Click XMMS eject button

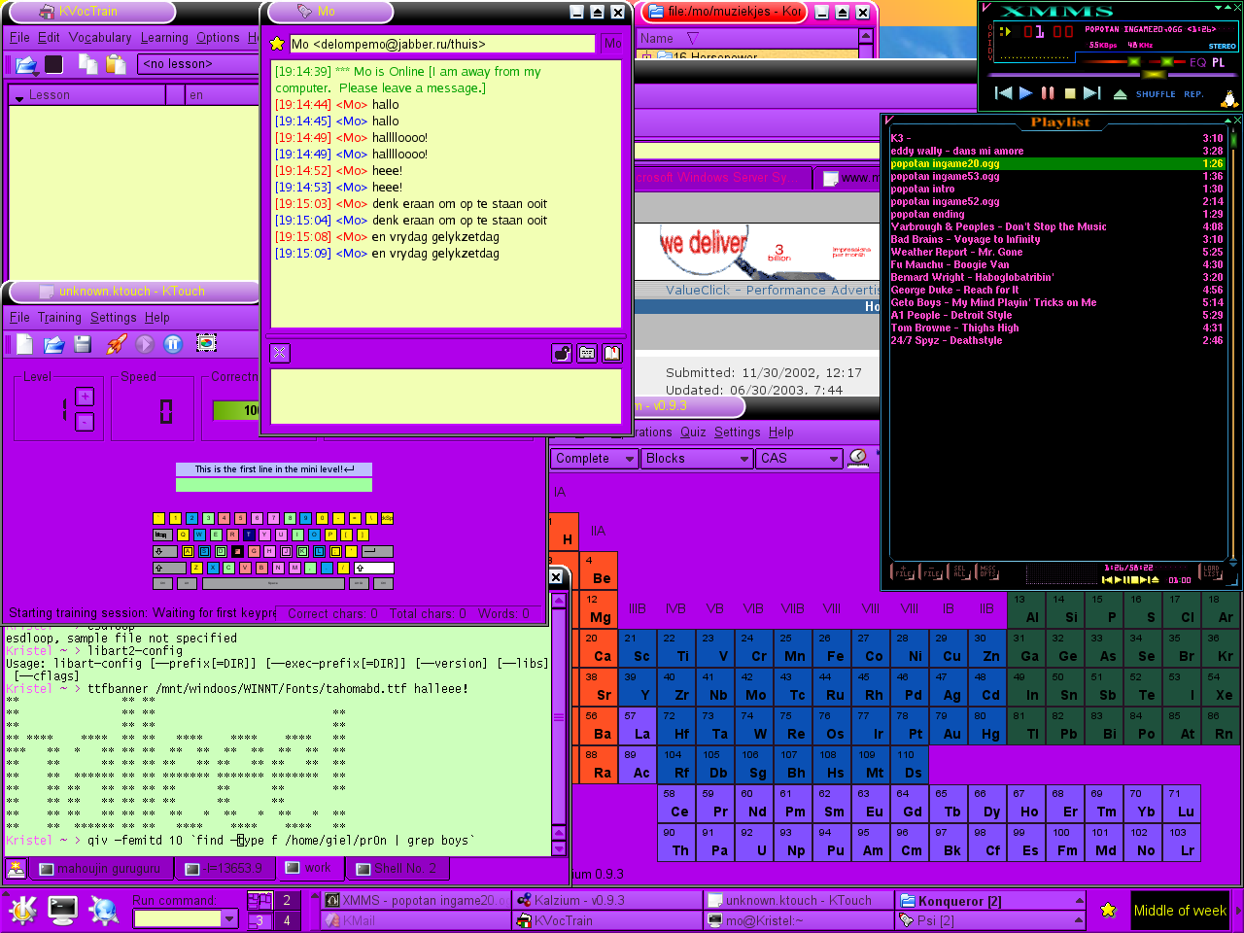coord(1120,94)
